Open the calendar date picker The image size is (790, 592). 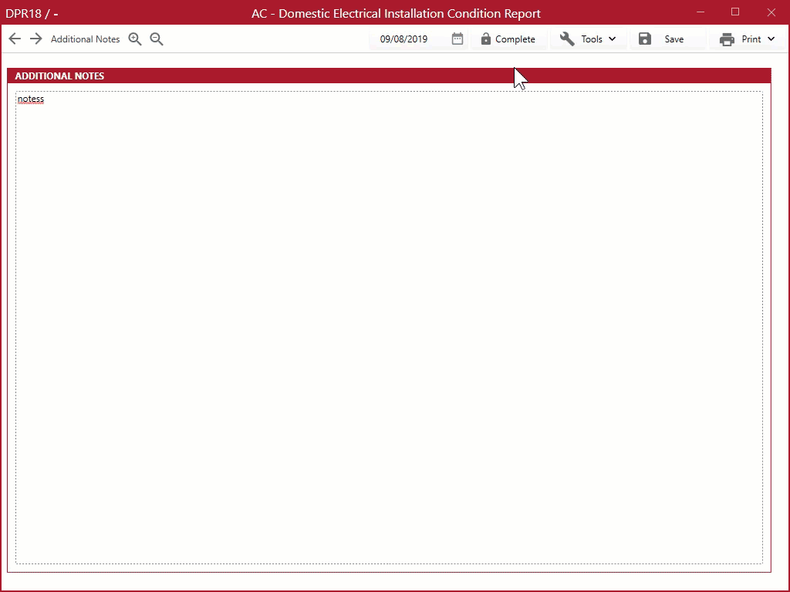(457, 39)
